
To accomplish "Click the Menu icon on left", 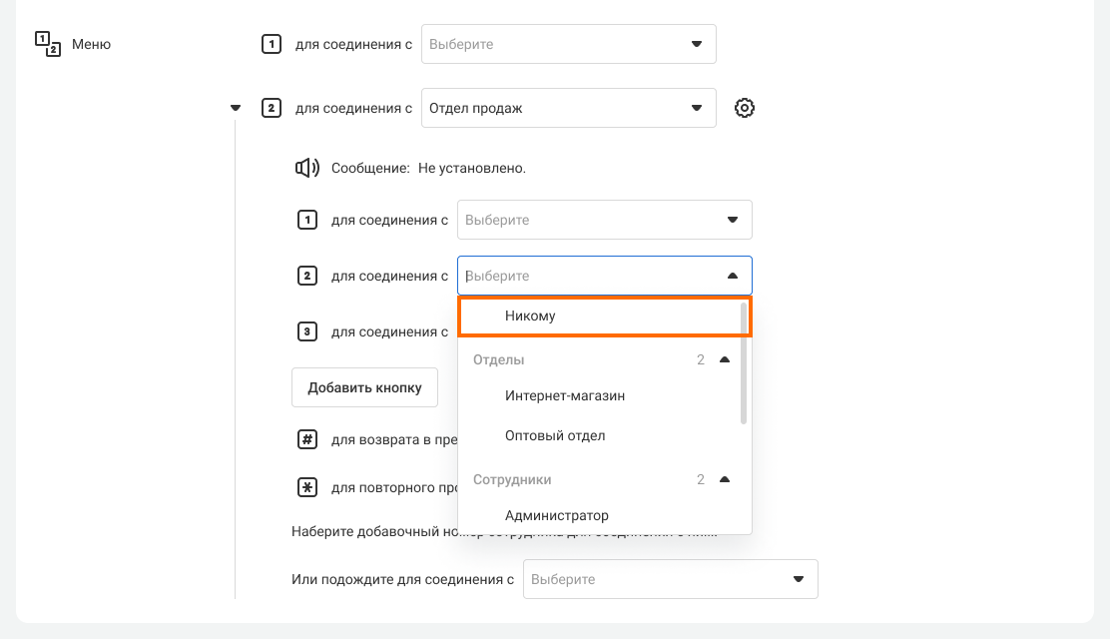I will tap(48, 44).
